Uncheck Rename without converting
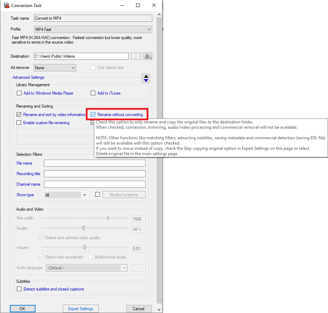The width and height of the screenshot is (328, 313). tap(93, 115)
